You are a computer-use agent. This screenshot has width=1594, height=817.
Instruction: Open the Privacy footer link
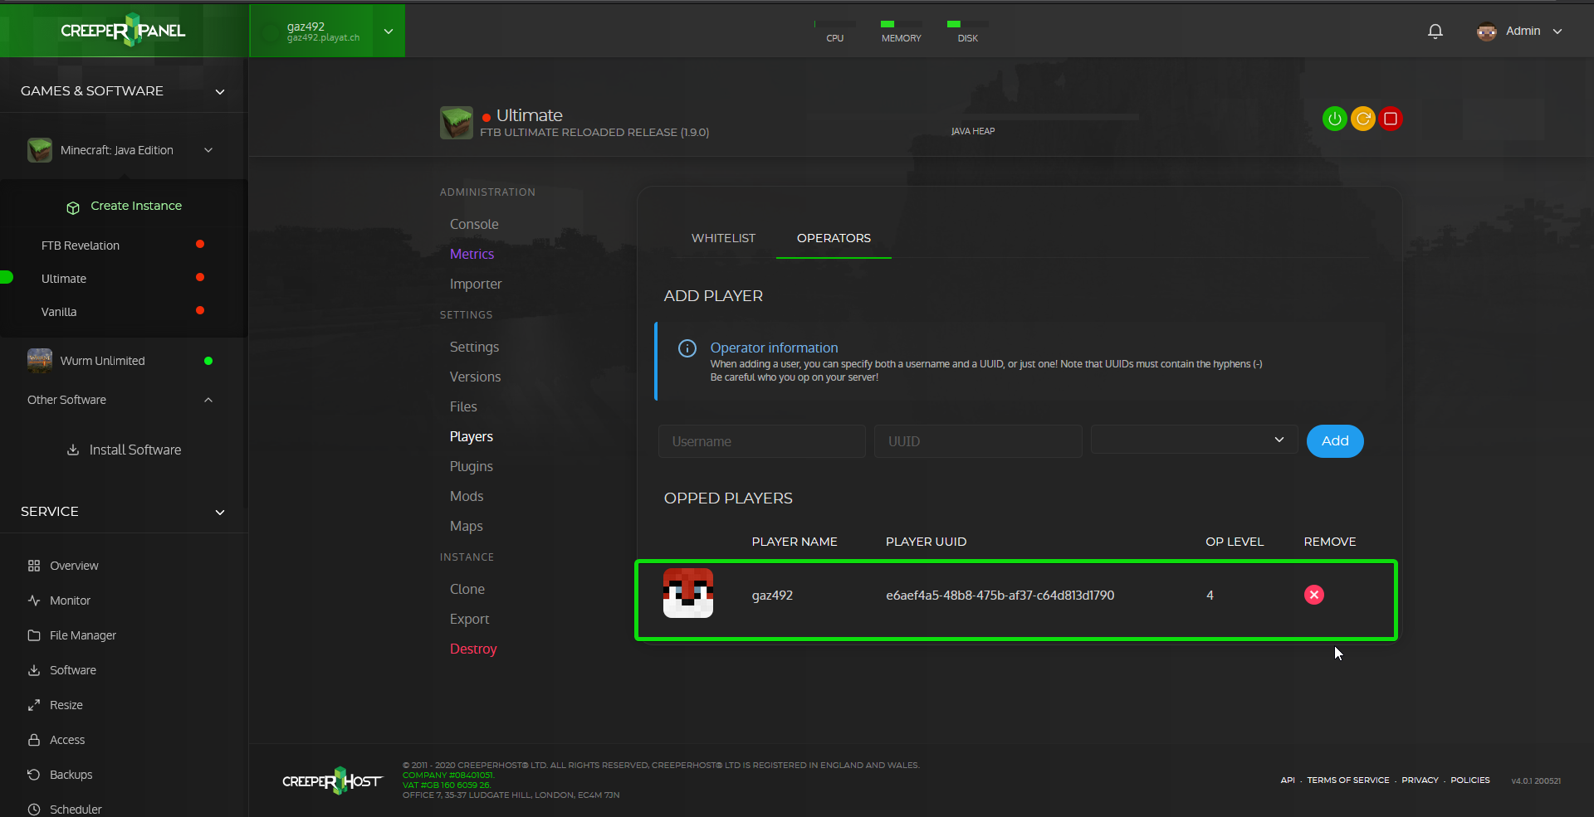(x=1420, y=780)
